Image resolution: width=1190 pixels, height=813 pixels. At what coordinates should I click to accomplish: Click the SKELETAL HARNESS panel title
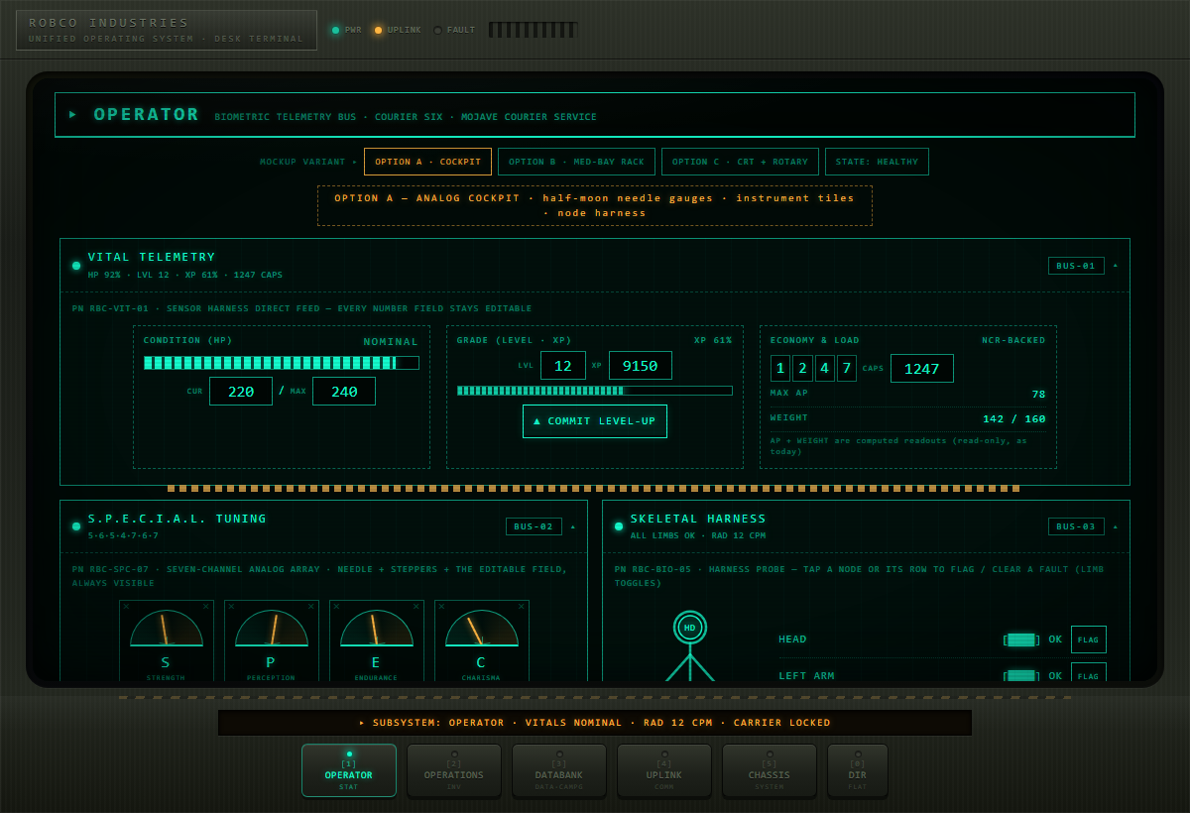(x=698, y=519)
